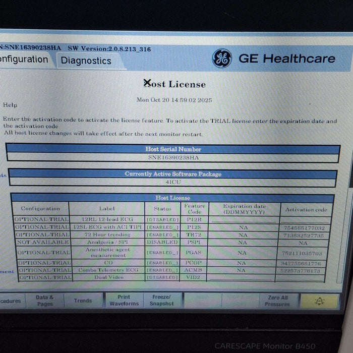Click the VID2 feature code
353x353 pixels.
click(193, 277)
